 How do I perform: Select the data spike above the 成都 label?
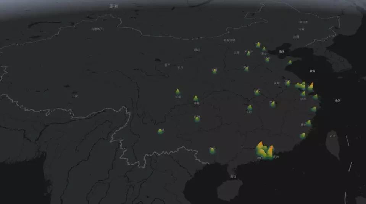177,92
